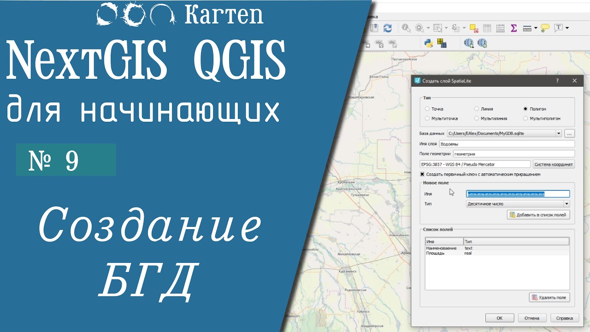Close the Создать слой SpatiaLite dialog

(x=574, y=81)
